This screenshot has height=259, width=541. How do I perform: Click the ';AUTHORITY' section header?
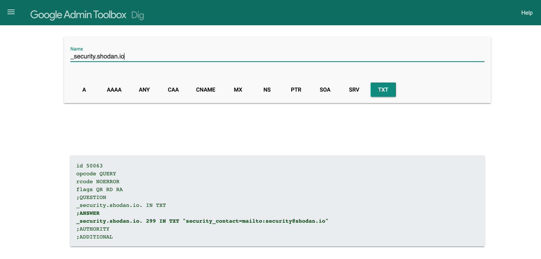(x=93, y=229)
